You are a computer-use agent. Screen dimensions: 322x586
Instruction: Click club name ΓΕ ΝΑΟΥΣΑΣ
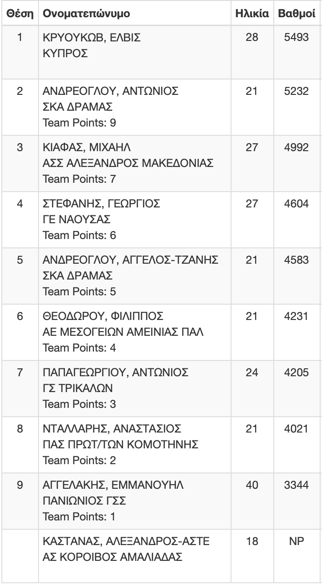[x=76, y=220]
